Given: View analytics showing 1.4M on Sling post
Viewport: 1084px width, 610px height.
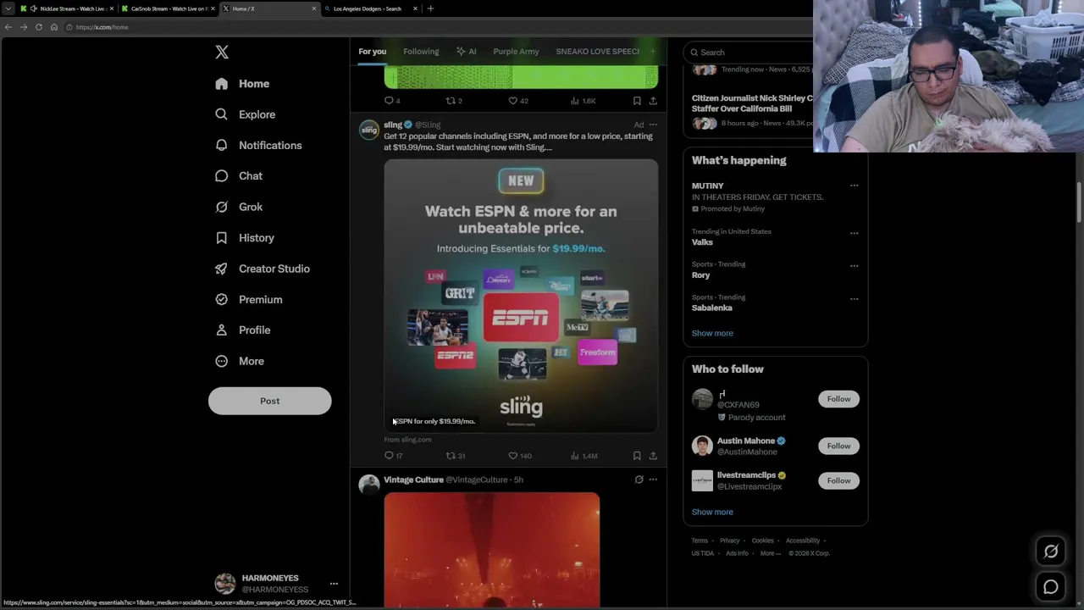Looking at the screenshot, I should coord(583,456).
